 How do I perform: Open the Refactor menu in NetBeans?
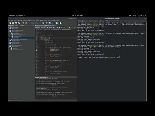pos(29,21)
